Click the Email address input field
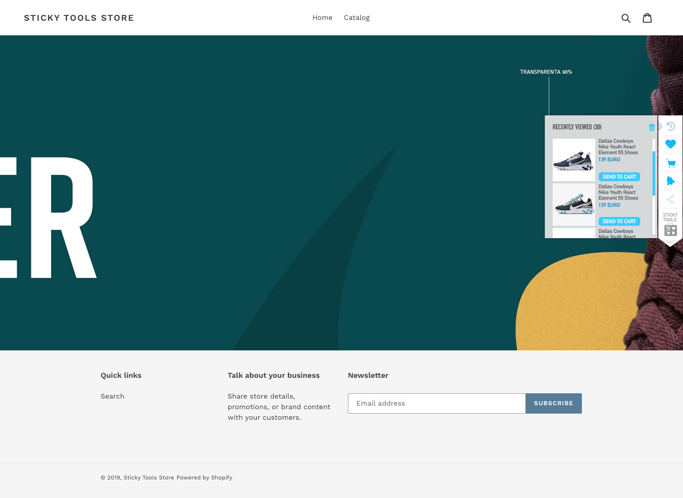The width and height of the screenshot is (683, 498). [x=436, y=403]
